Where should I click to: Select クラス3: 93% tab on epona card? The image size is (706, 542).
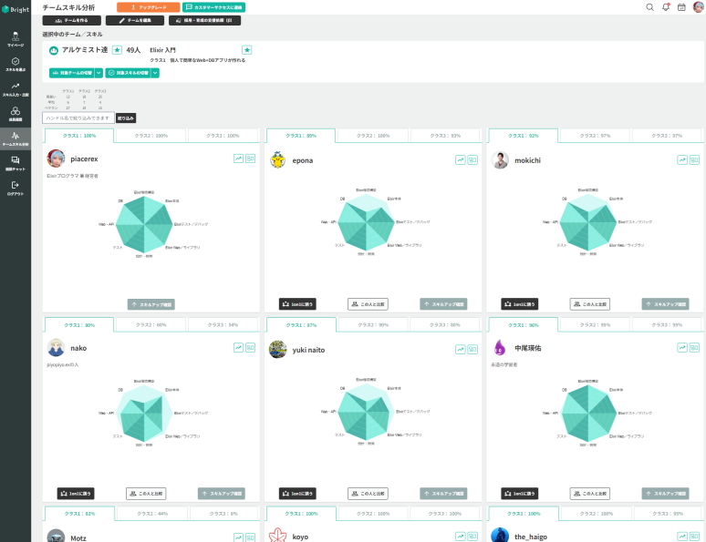(x=445, y=136)
